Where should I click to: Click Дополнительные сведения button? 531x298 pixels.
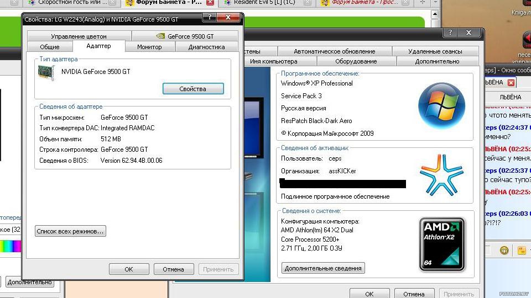click(323, 268)
